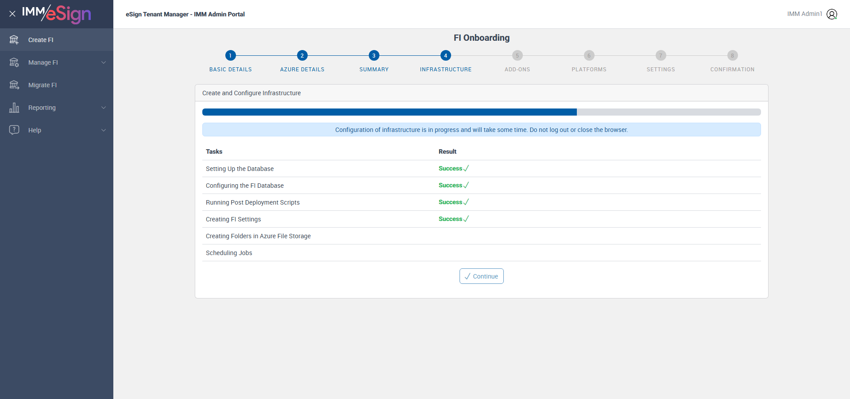This screenshot has width=850, height=399.
Task: Click checkmark beside Creating FI Settings result
Action: tap(466, 219)
